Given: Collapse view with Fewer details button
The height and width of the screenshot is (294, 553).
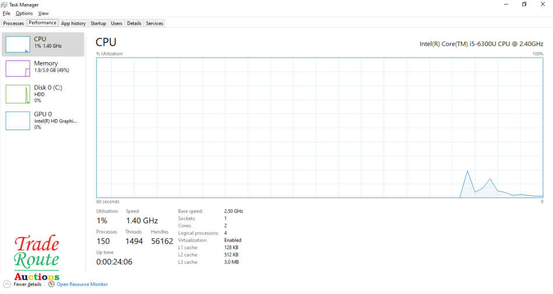Looking at the screenshot, I should coord(27,284).
